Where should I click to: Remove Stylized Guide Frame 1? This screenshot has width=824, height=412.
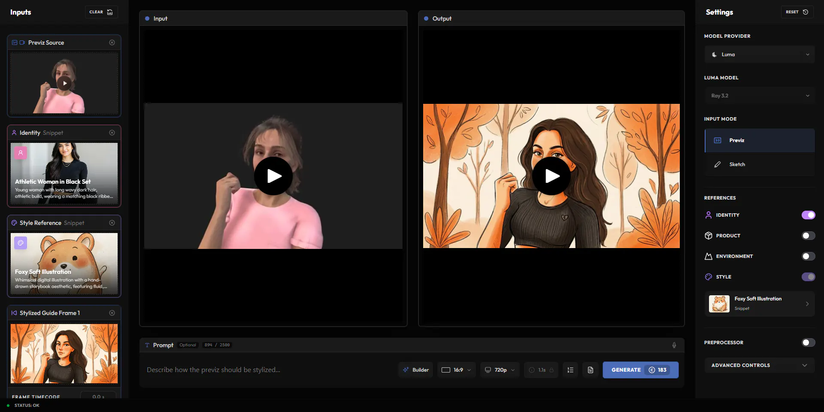(x=112, y=313)
